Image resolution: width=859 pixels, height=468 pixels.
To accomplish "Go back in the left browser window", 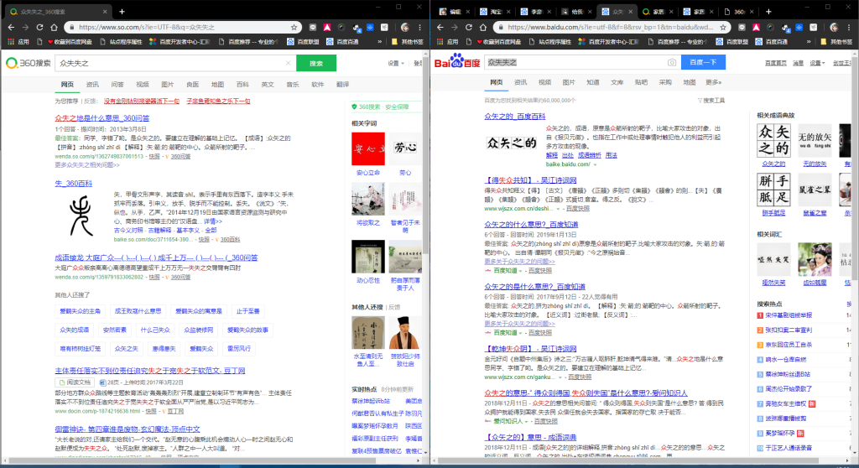I will pos(11,27).
